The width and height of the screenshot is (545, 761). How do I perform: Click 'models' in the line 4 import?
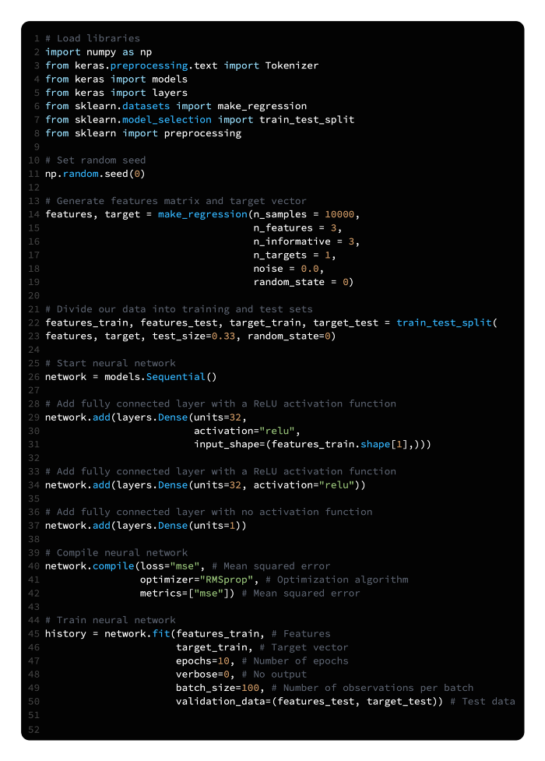tap(170, 79)
